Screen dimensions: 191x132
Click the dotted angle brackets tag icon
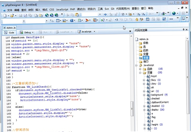(x=52, y=21)
